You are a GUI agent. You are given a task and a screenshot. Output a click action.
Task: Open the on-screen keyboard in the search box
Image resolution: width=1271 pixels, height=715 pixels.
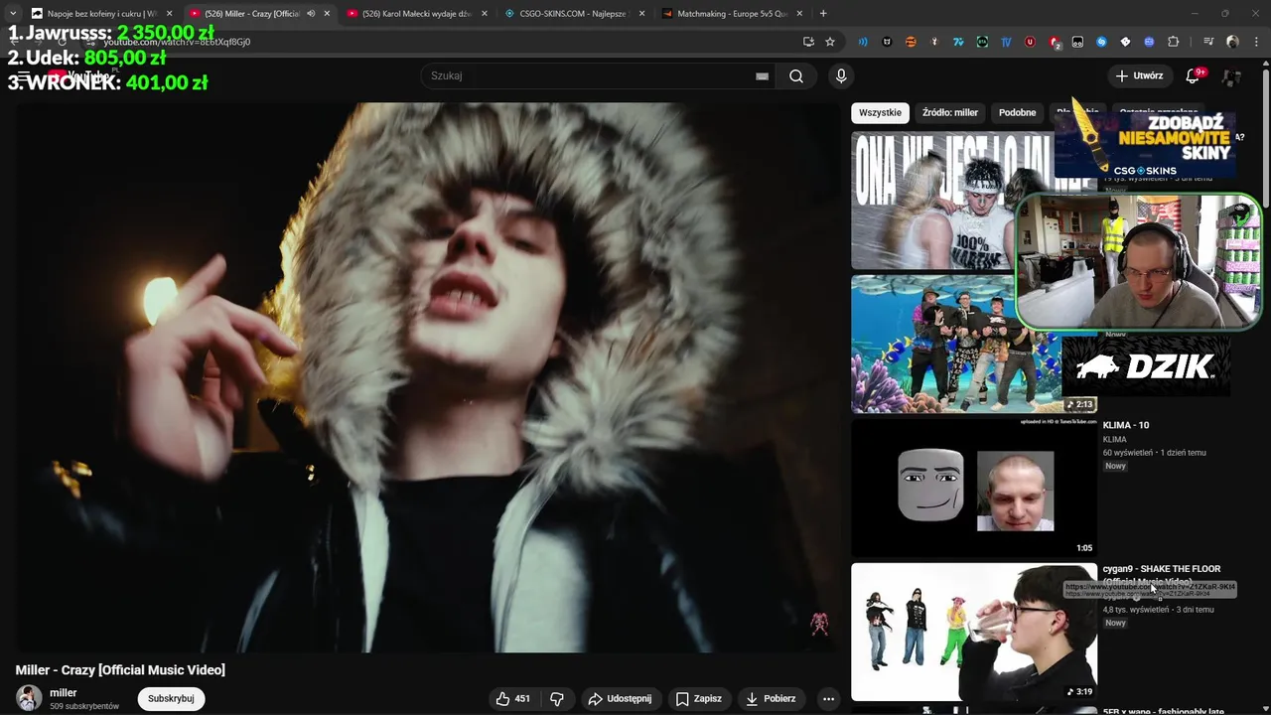coord(762,76)
